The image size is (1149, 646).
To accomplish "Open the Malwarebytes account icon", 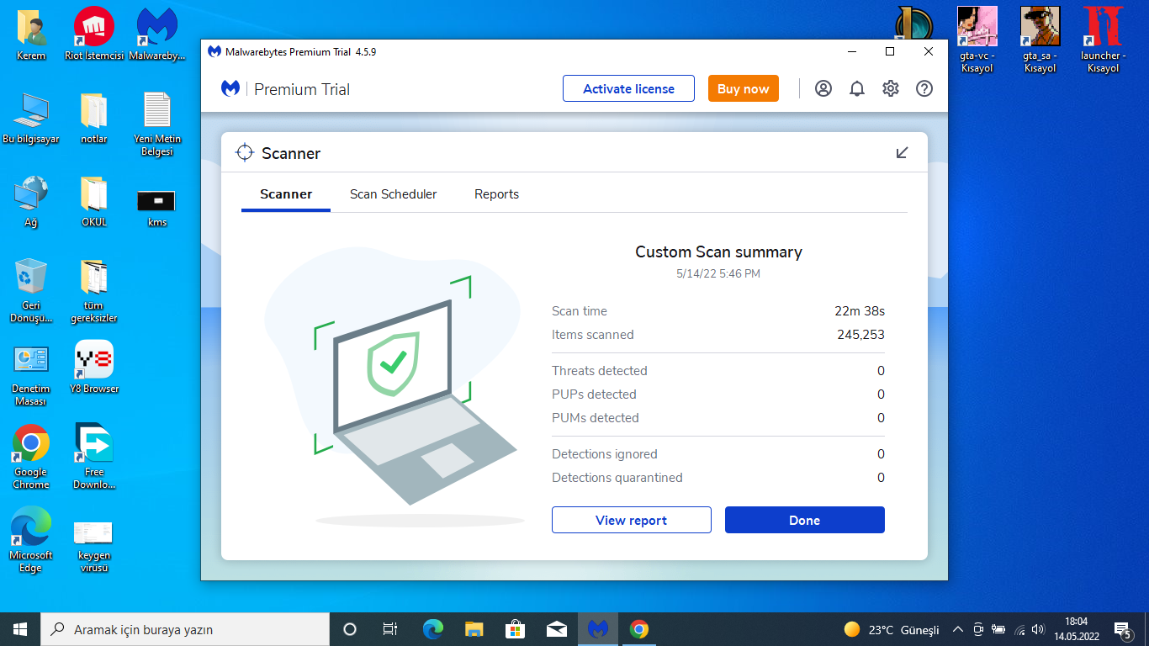I will pyautogui.click(x=823, y=88).
